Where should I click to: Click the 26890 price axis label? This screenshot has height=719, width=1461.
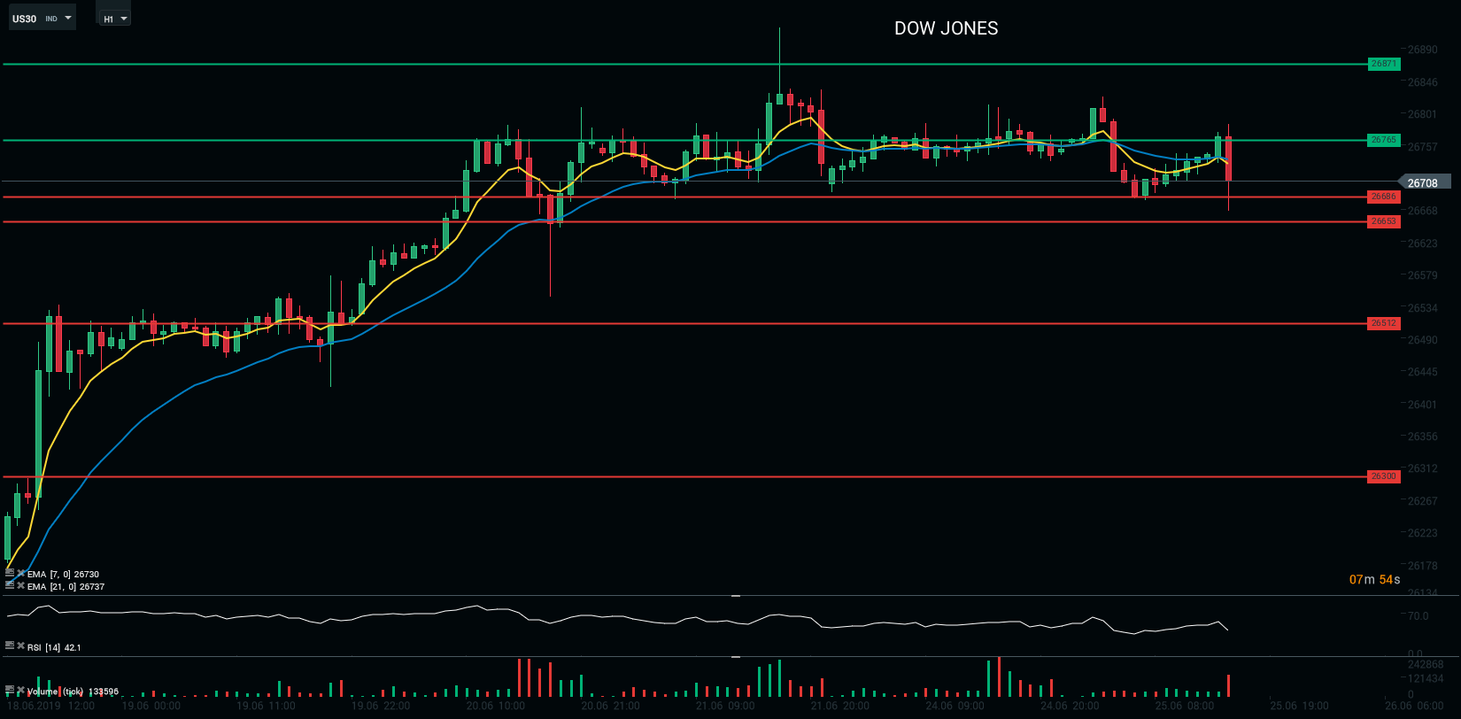(1423, 50)
